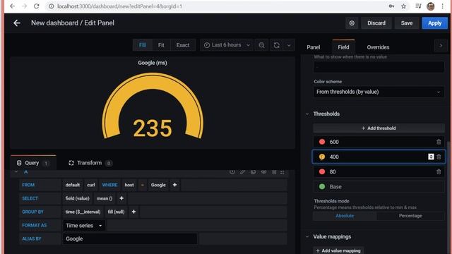Collapse the Value mappings section
The width and height of the screenshot is (452, 254).
point(307,237)
